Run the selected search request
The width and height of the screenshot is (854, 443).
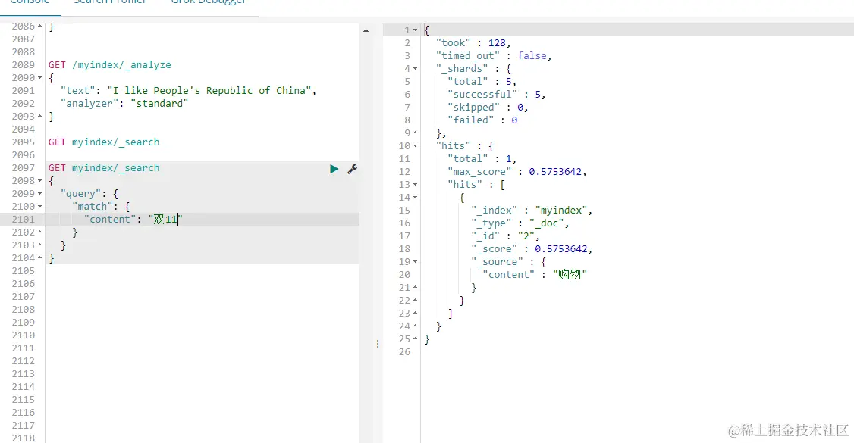(x=334, y=169)
